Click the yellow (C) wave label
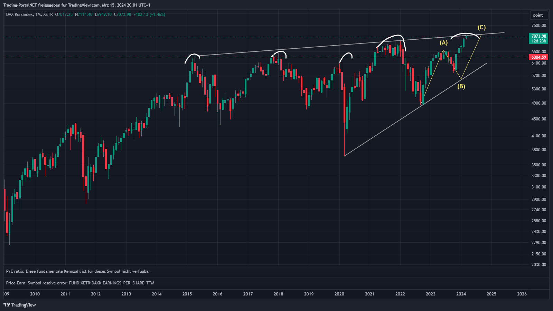Viewport: 553px width, 311px height. [x=481, y=27]
